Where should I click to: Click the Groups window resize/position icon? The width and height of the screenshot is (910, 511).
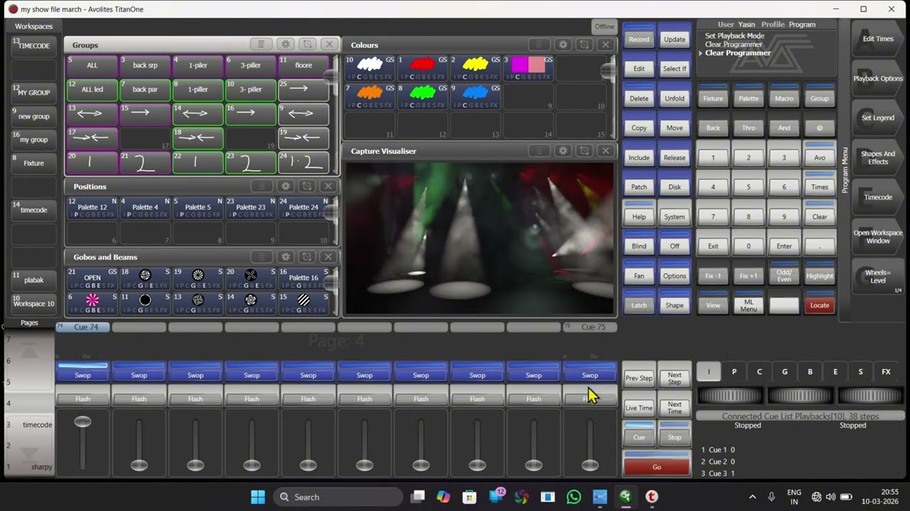(307, 44)
